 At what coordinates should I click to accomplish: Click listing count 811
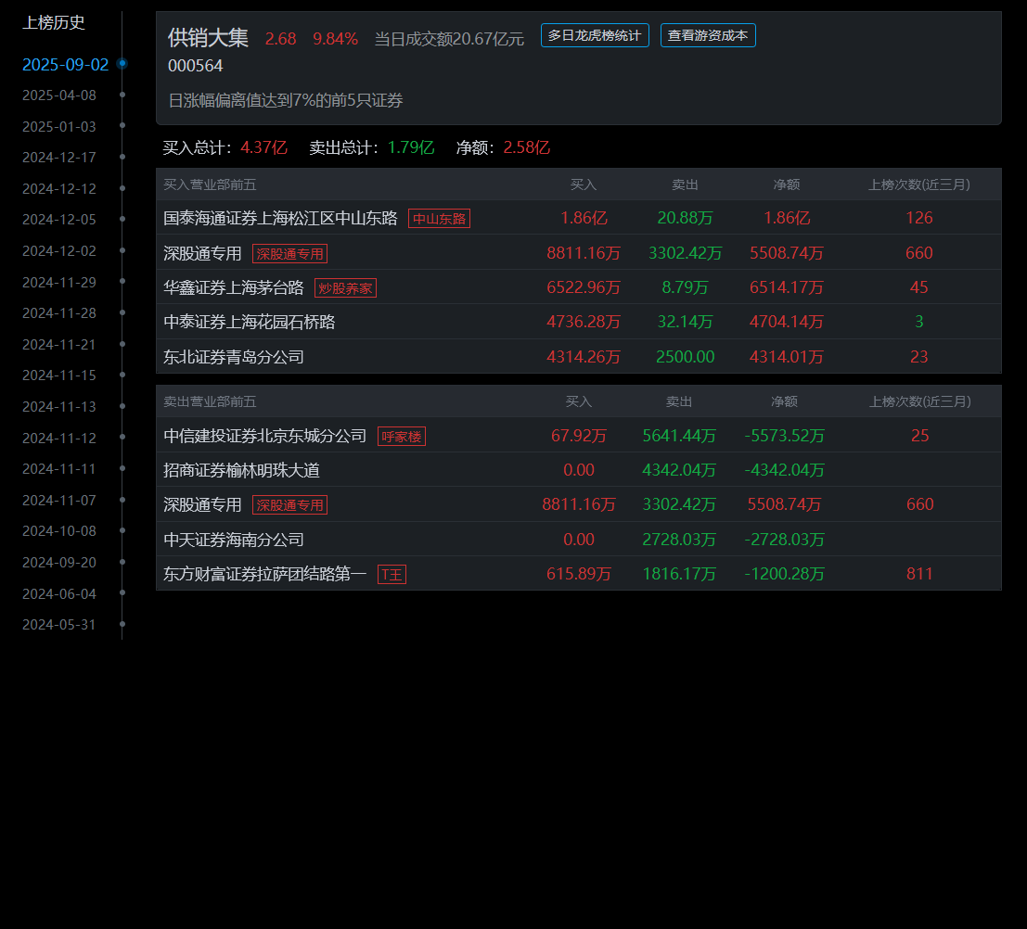click(919, 574)
